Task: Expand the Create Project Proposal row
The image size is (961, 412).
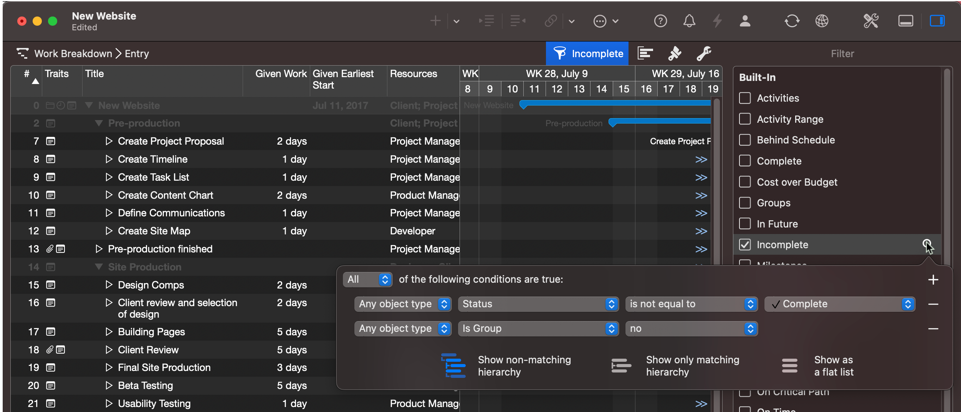Action: click(x=109, y=141)
